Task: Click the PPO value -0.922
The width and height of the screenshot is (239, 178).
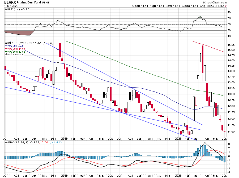Action: coord(35,143)
